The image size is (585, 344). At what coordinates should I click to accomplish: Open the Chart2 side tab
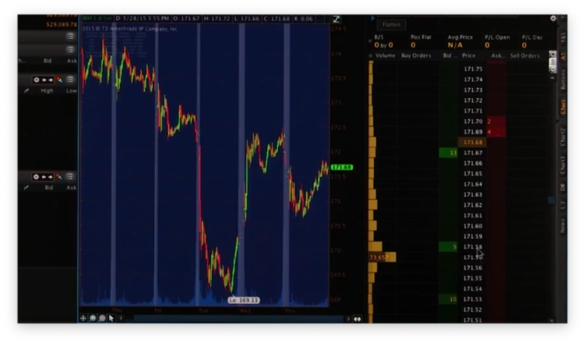[563, 136]
